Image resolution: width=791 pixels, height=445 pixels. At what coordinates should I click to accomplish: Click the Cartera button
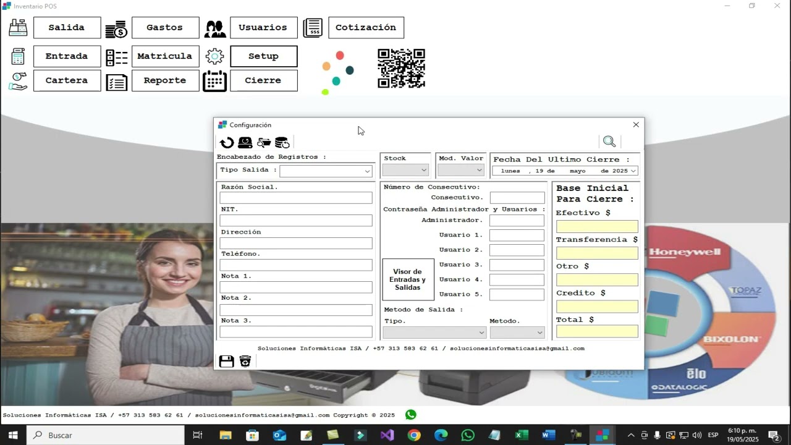tap(67, 80)
